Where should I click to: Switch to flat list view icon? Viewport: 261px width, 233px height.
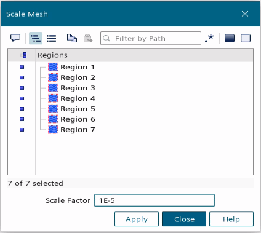coord(52,38)
